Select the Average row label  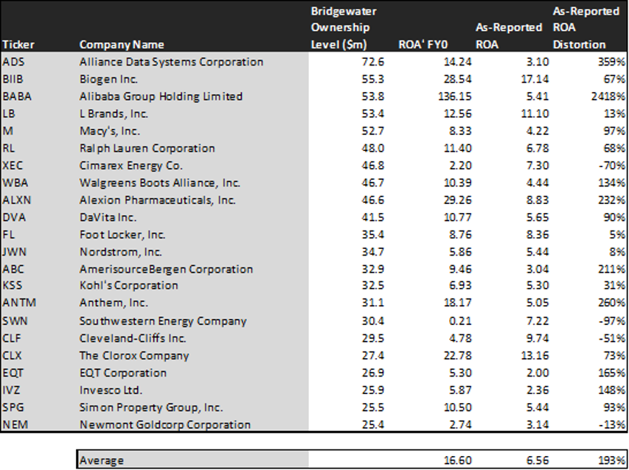pos(102,460)
